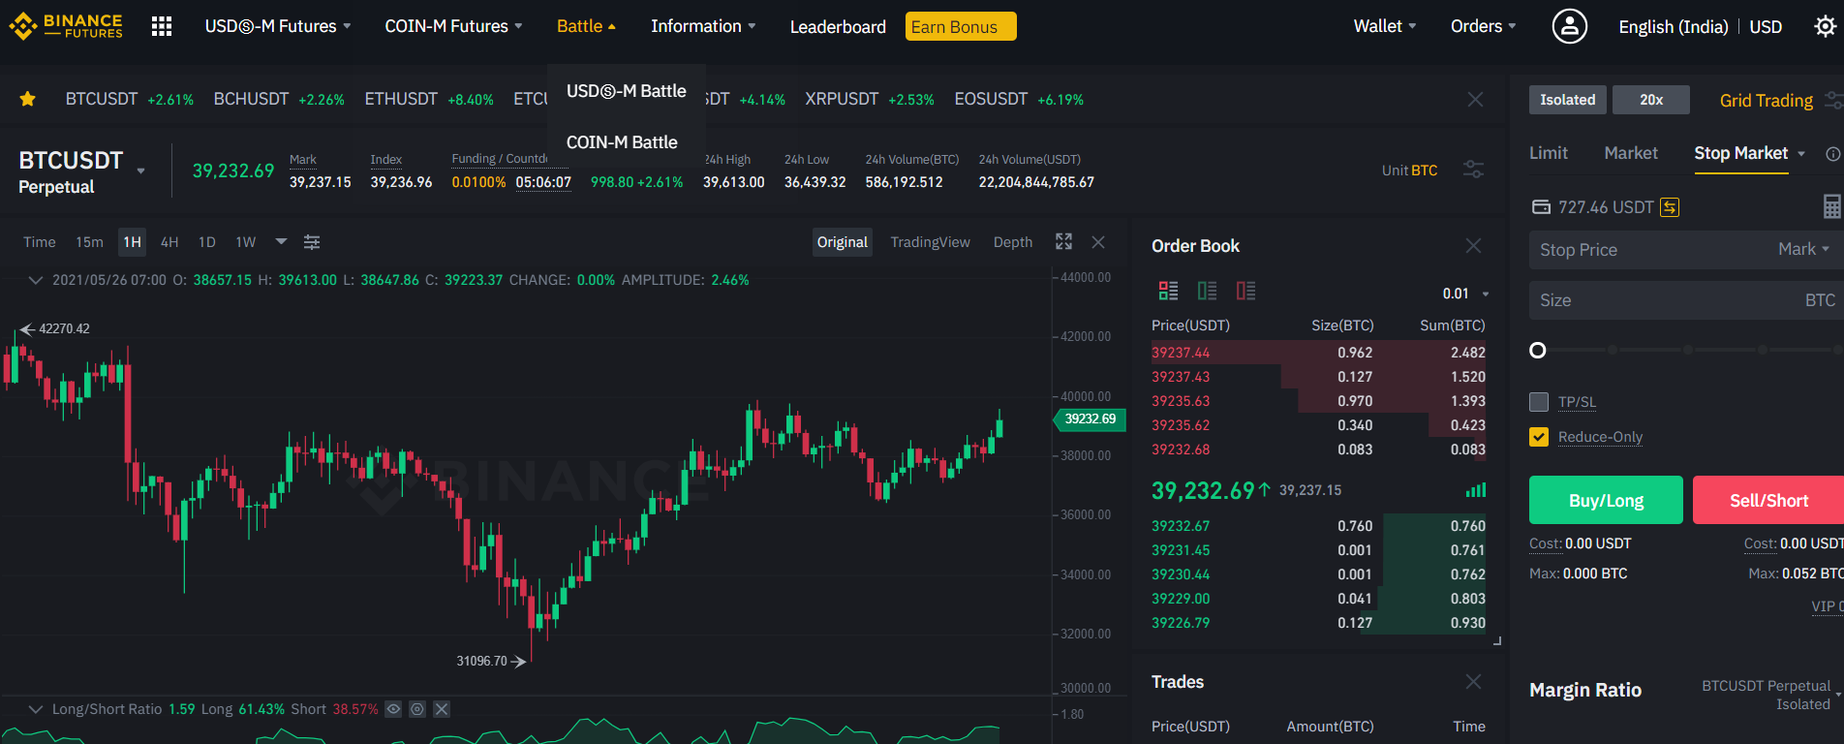The image size is (1844, 744).
Task: Switch margin mode via Isolated button
Action: coord(1568,100)
